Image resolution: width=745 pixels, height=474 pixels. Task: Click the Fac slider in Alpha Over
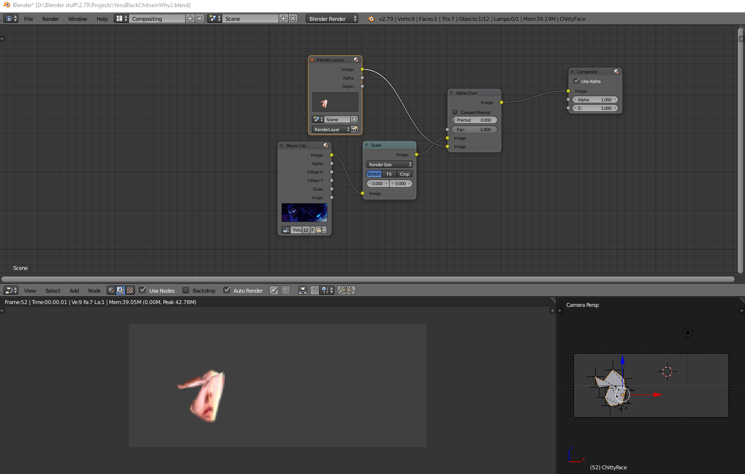[x=474, y=130]
